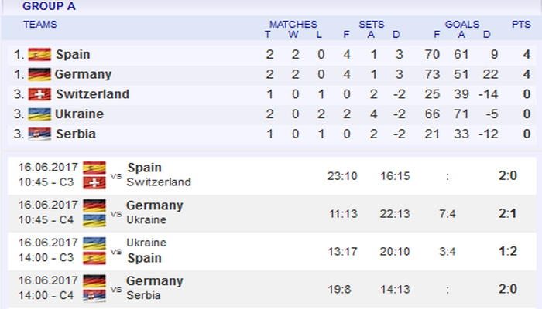Click Ukraine flag in Germany-Ukraine match
This screenshot has height=309, width=542.
click(94, 220)
